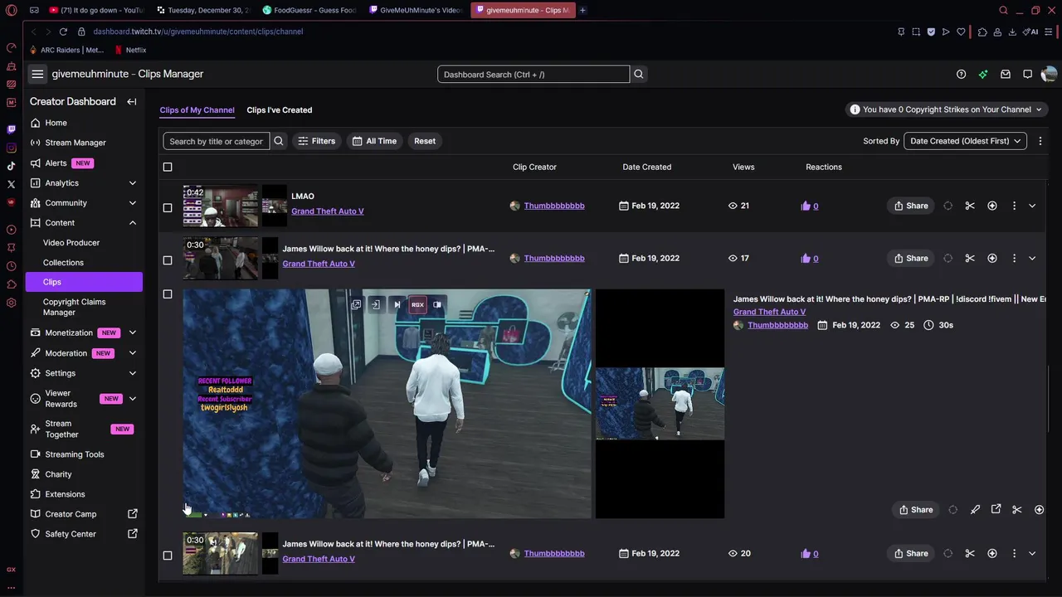Open the hamburger menu beside givemeuhminute

coord(37,74)
